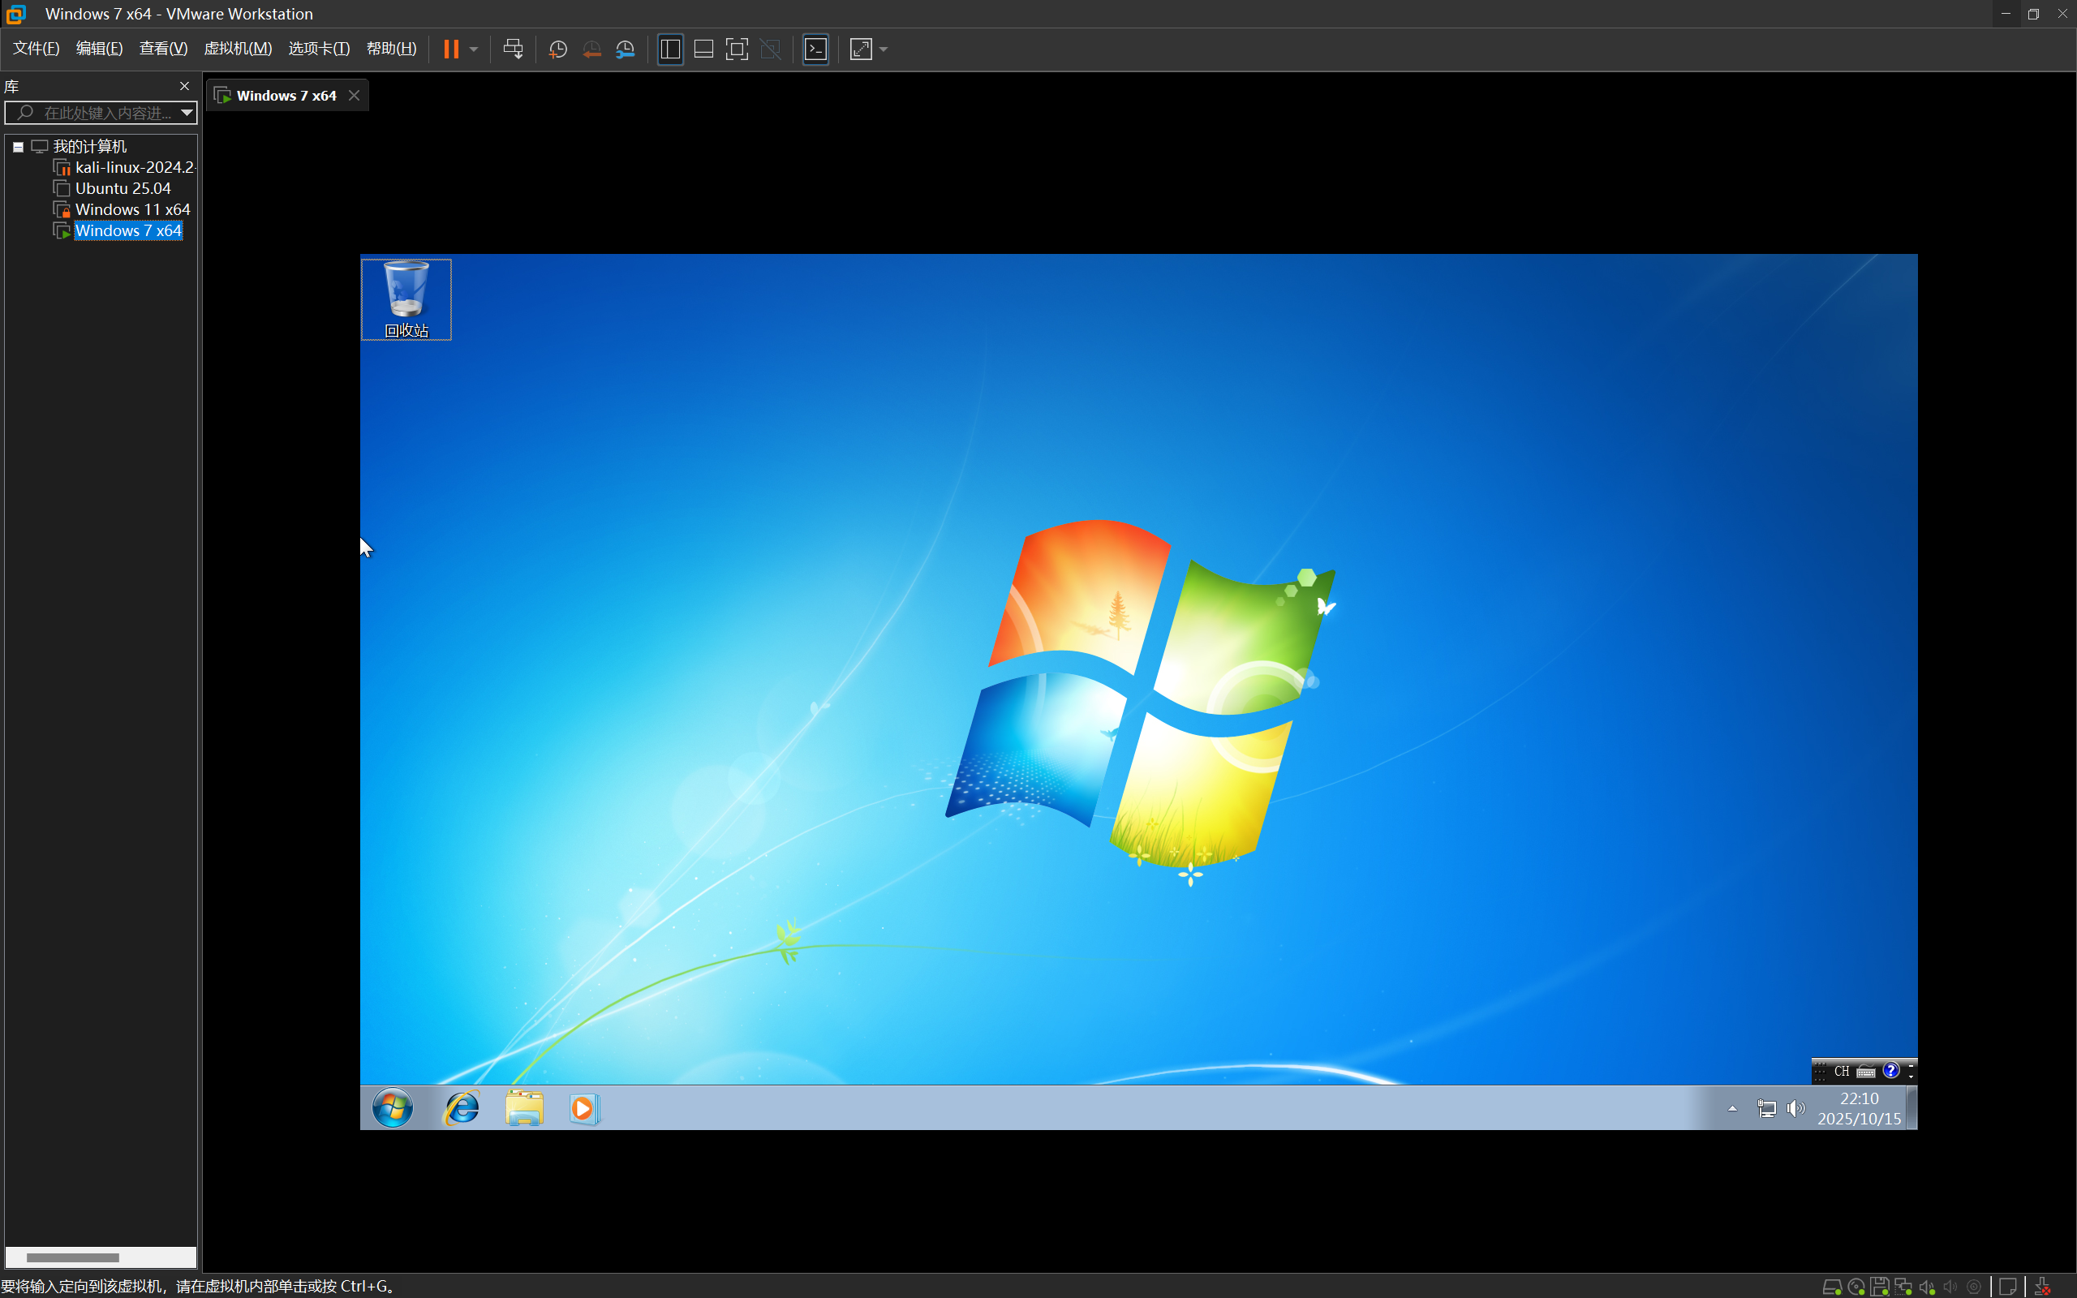Click the network adapter status icon
2077x1298 pixels.
coord(1903,1286)
